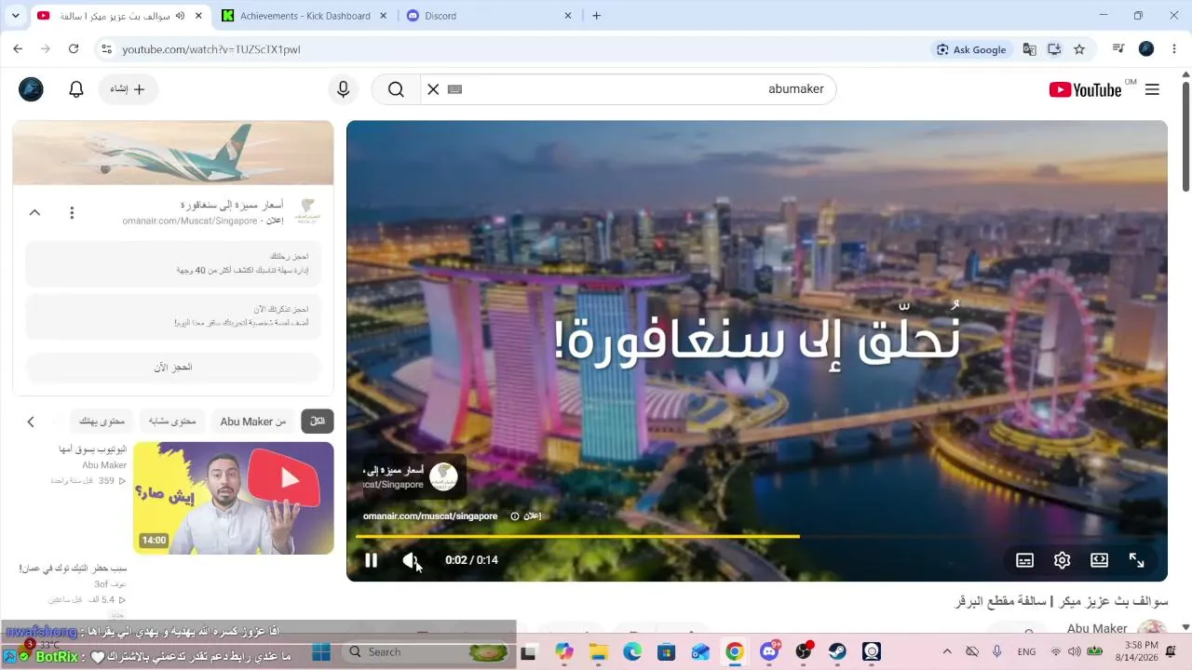
Task: Close the YouTube browser tab
Action: click(x=198, y=16)
